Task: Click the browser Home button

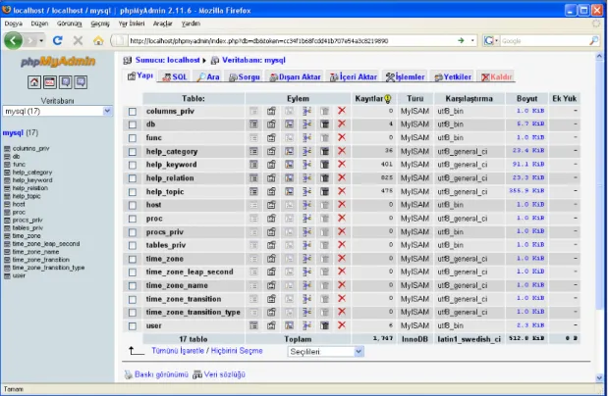Action: click(98, 40)
